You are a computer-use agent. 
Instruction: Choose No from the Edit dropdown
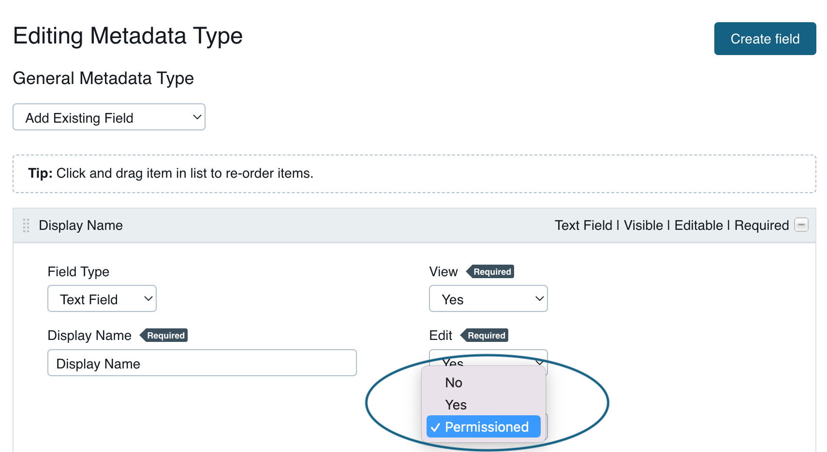453,382
